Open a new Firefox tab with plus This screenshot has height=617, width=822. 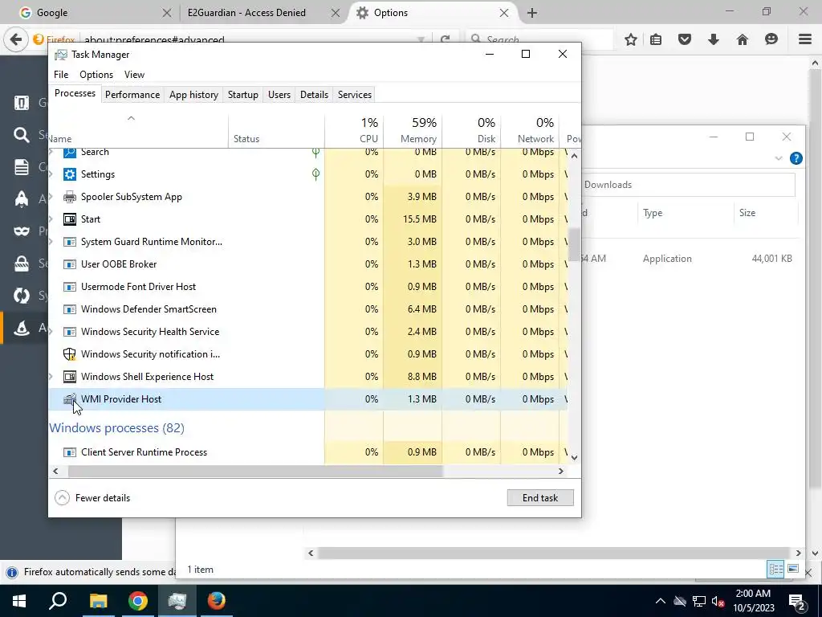point(532,13)
